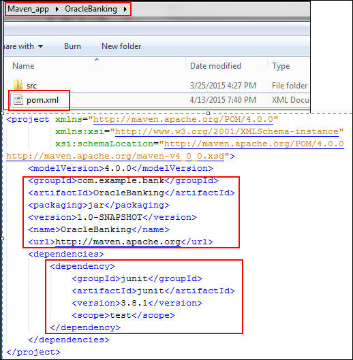
Task: Click the scope test line
Action: 123,316
